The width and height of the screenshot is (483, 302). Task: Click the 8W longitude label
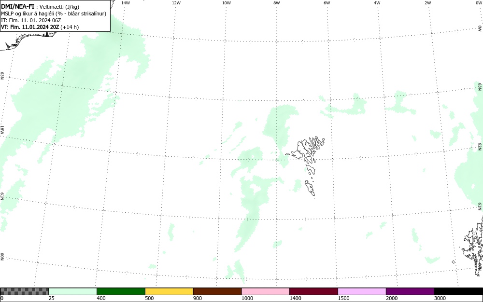pyautogui.click(x=277, y=3)
